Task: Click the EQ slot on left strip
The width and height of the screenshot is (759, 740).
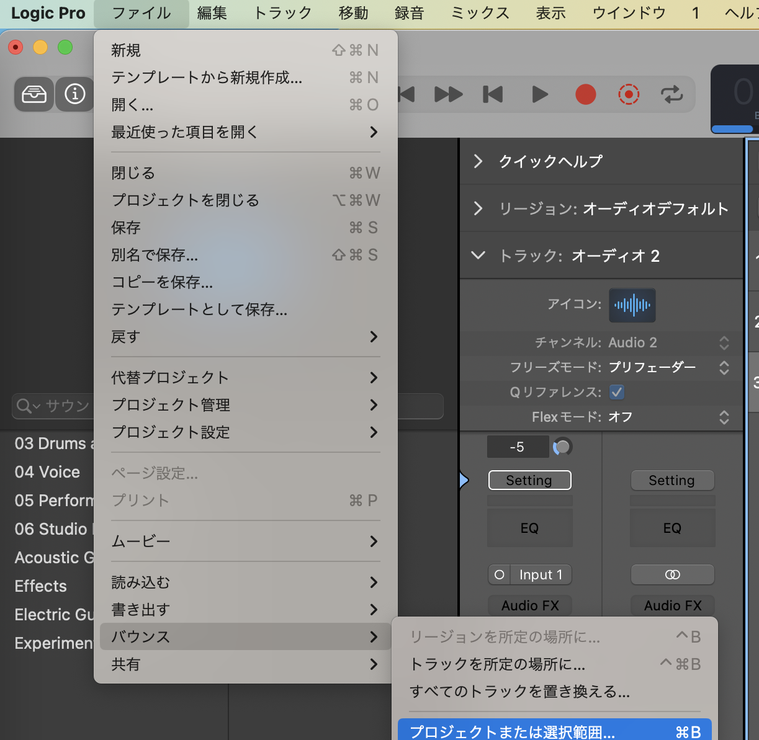Action: tap(529, 528)
